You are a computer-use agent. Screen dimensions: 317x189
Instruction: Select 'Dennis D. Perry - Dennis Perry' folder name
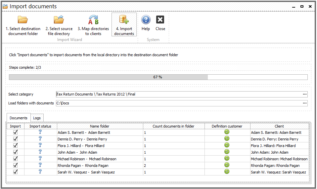click(x=82, y=139)
